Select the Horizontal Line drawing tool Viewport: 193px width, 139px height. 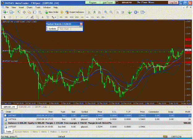point(22,17)
